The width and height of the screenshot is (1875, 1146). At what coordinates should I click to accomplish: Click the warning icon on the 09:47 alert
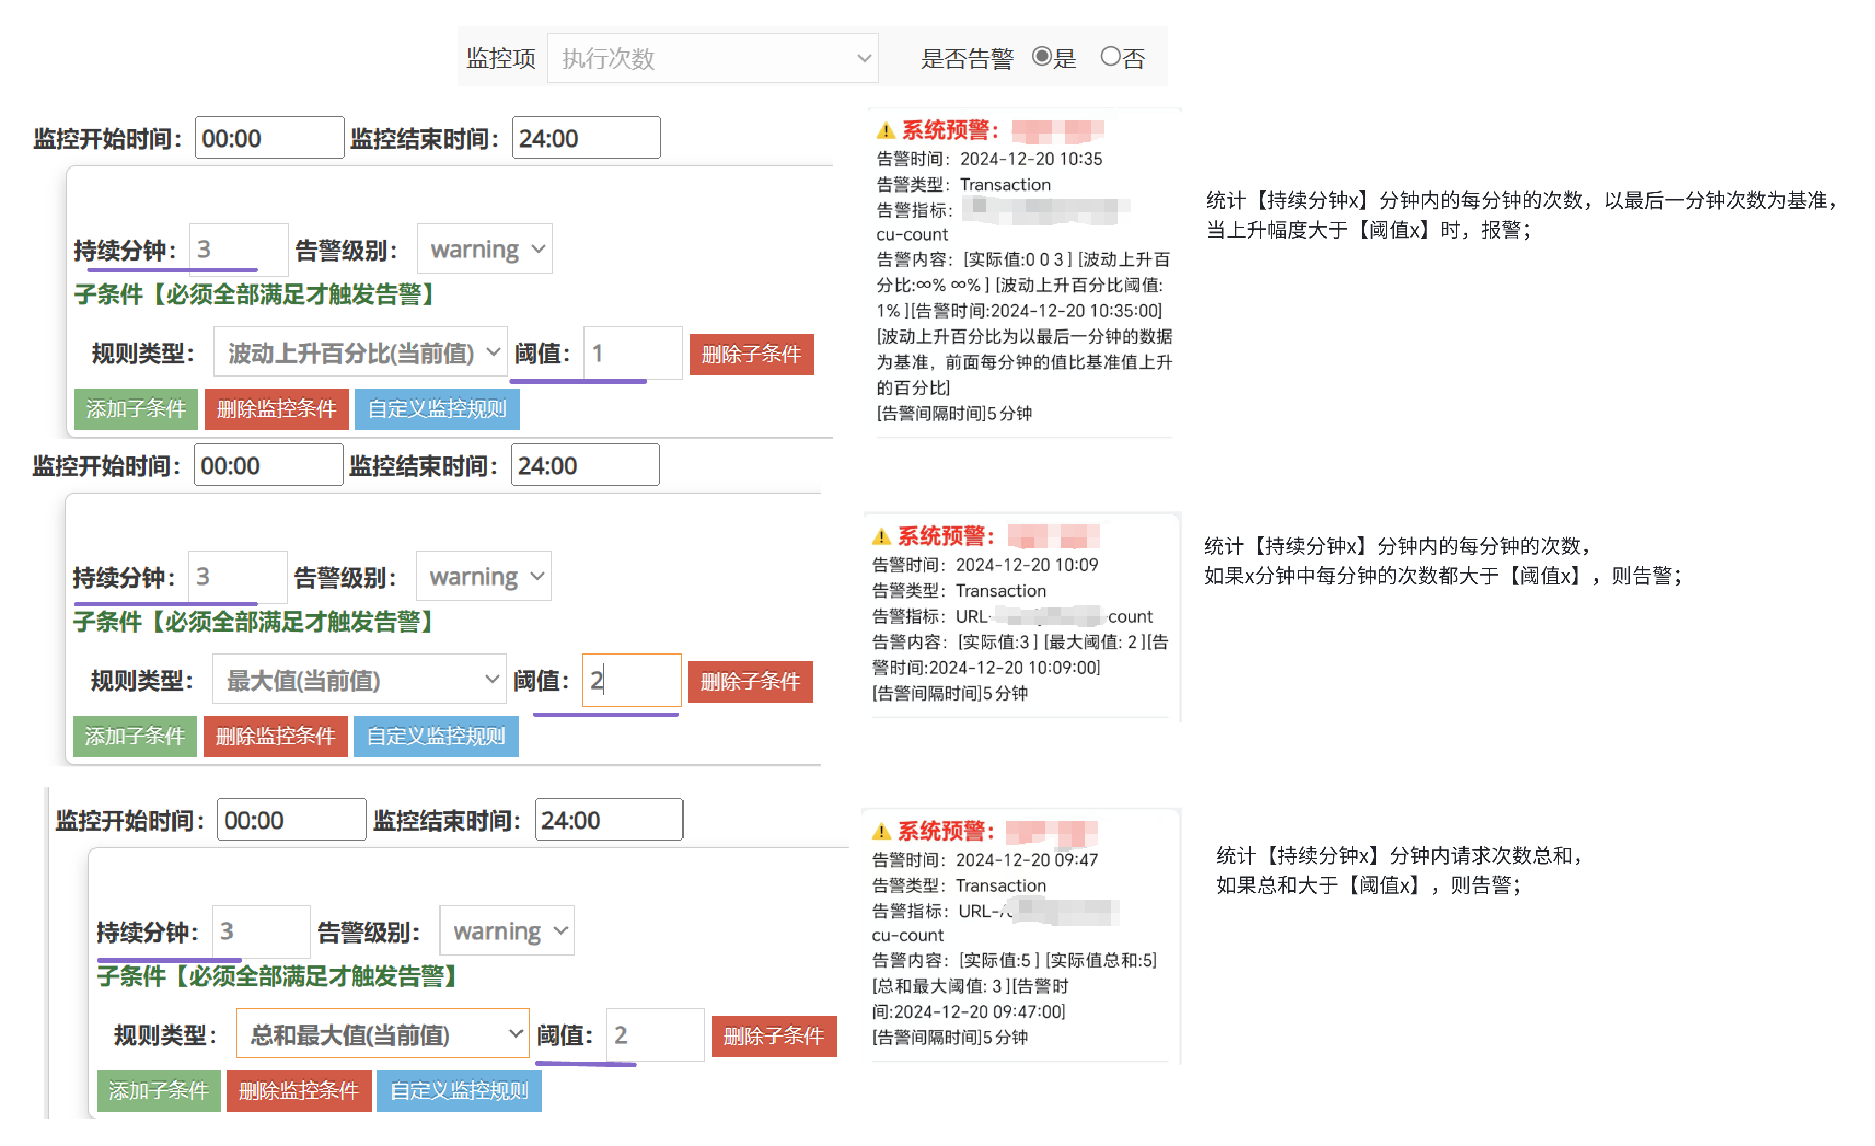point(881,831)
